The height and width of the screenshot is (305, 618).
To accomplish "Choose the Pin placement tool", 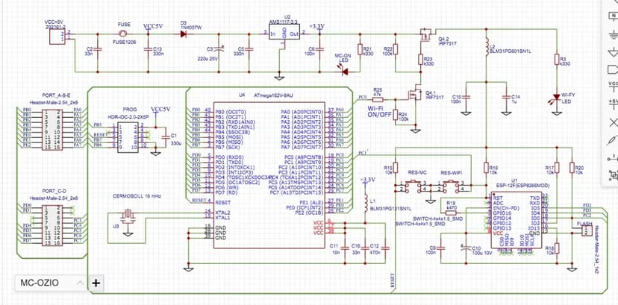I will (613, 160).
